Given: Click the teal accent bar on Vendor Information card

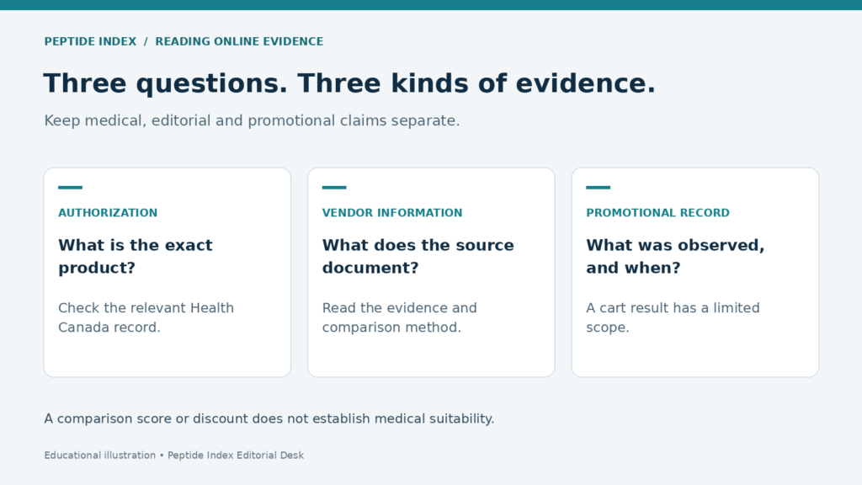Looking at the screenshot, I should [x=334, y=188].
